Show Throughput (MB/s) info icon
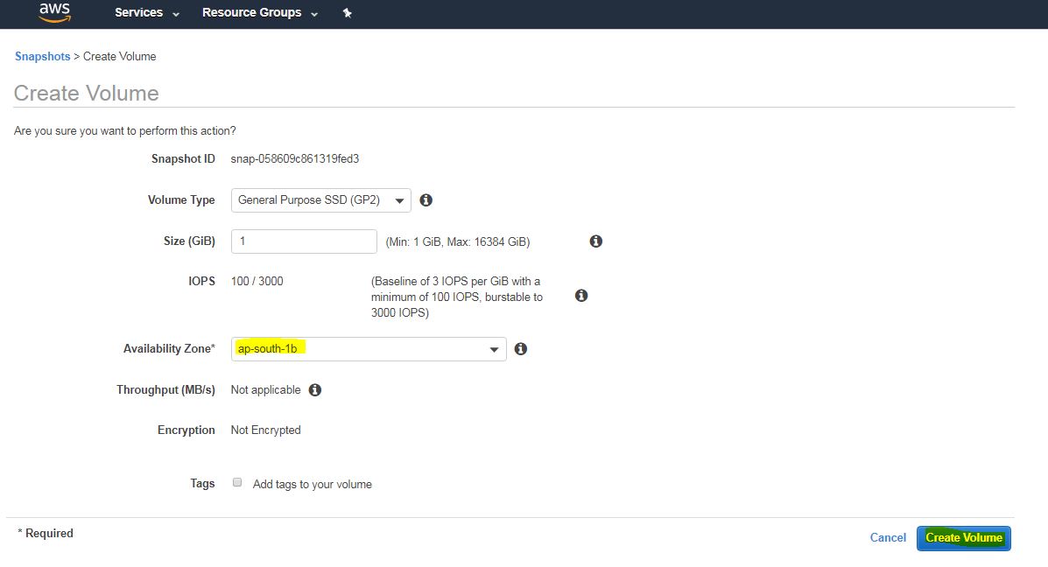 315,390
